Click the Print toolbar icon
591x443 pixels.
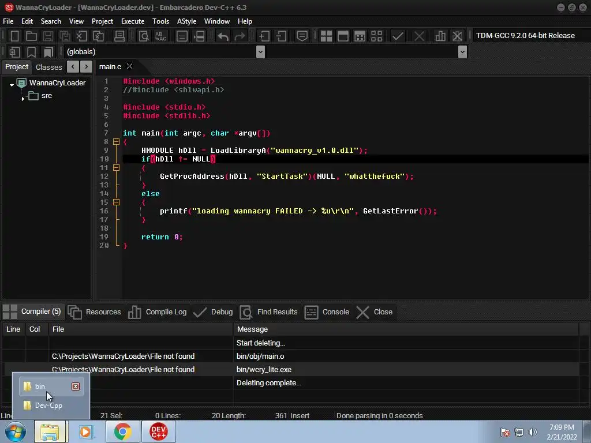click(x=119, y=36)
